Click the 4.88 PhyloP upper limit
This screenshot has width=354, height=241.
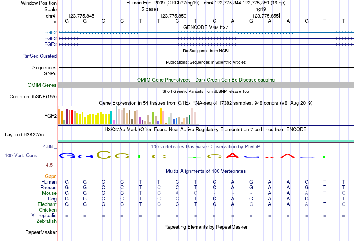(x=48, y=146)
